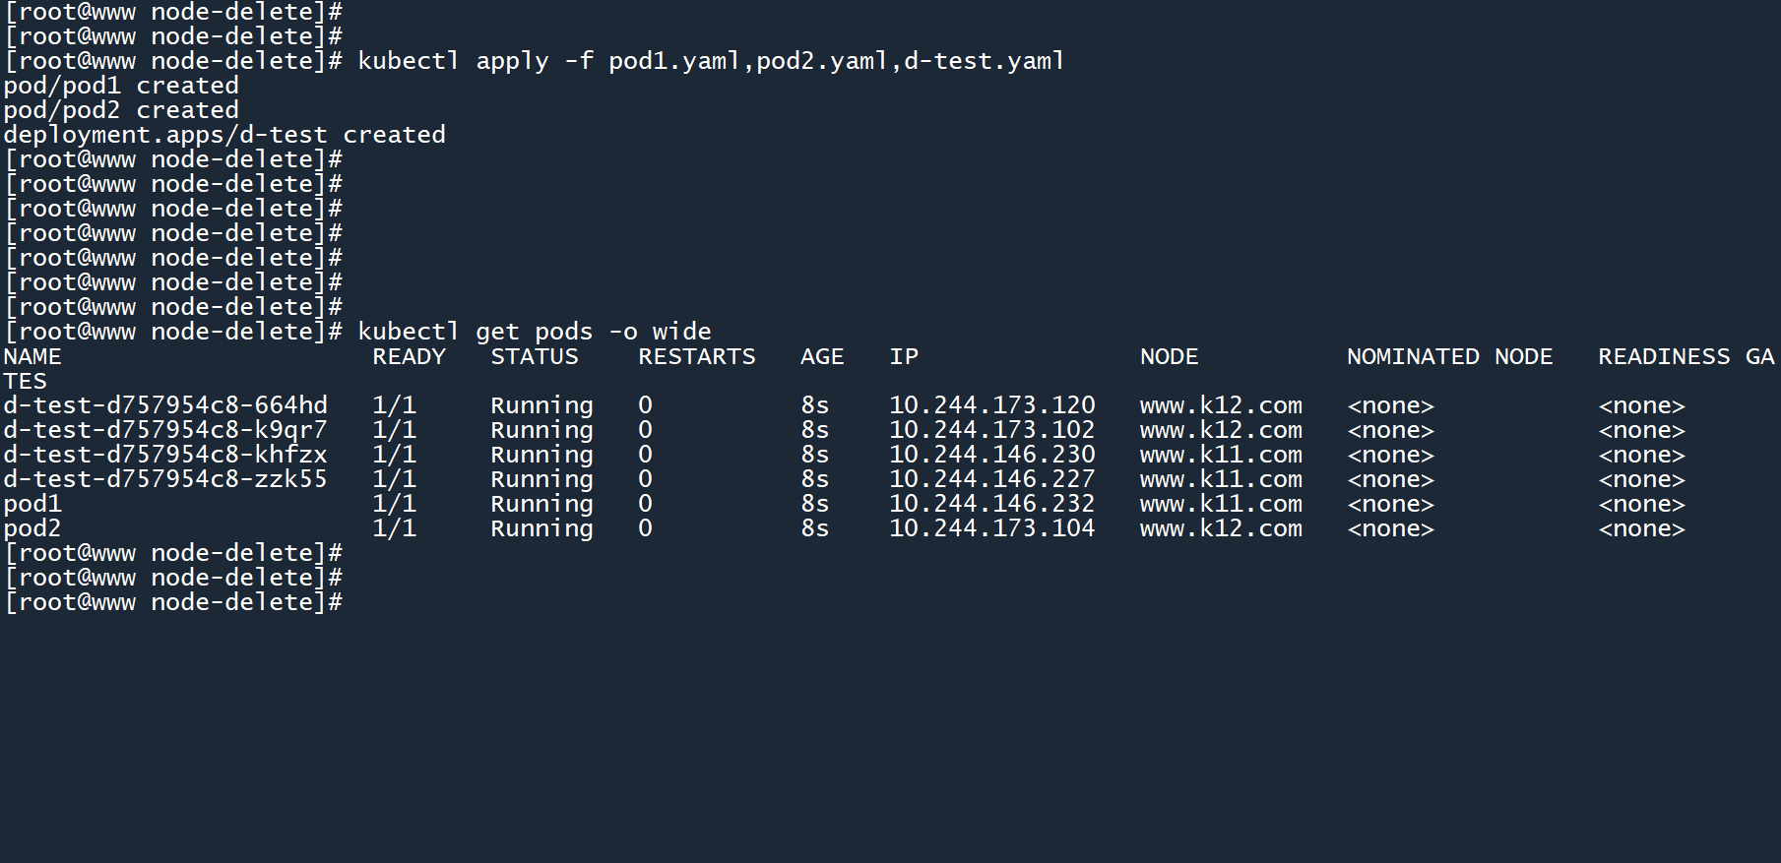Click 'deployment.apps/d-test created' output text
The image size is (1781, 863).
(x=223, y=135)
